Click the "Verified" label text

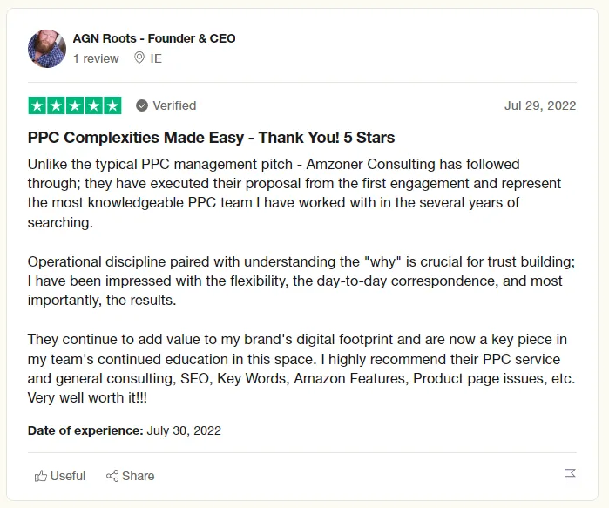174,105
